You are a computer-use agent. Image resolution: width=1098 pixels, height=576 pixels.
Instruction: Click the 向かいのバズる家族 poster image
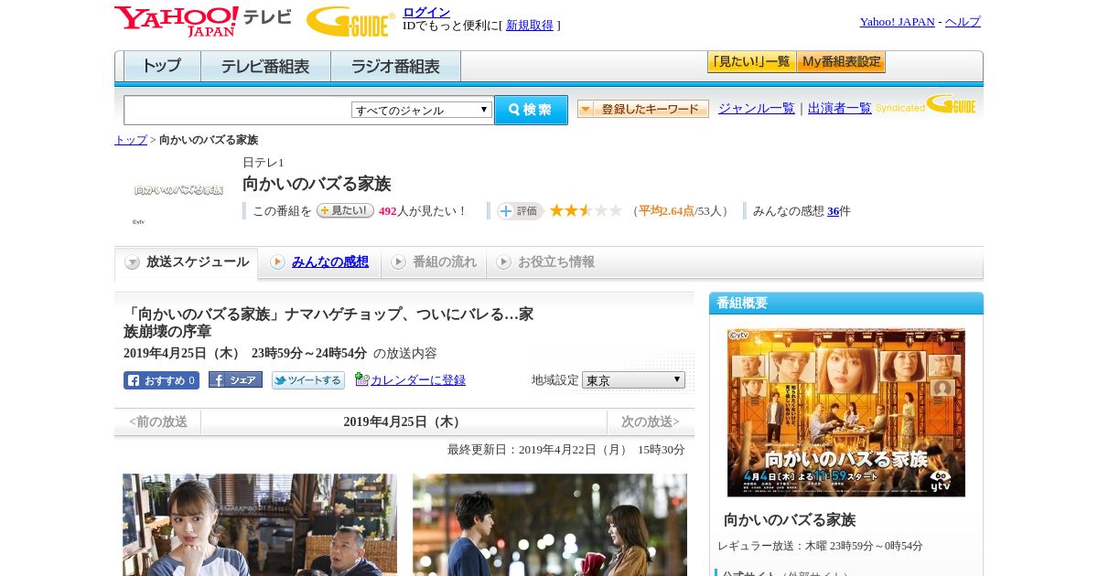[x=846, y=412]
